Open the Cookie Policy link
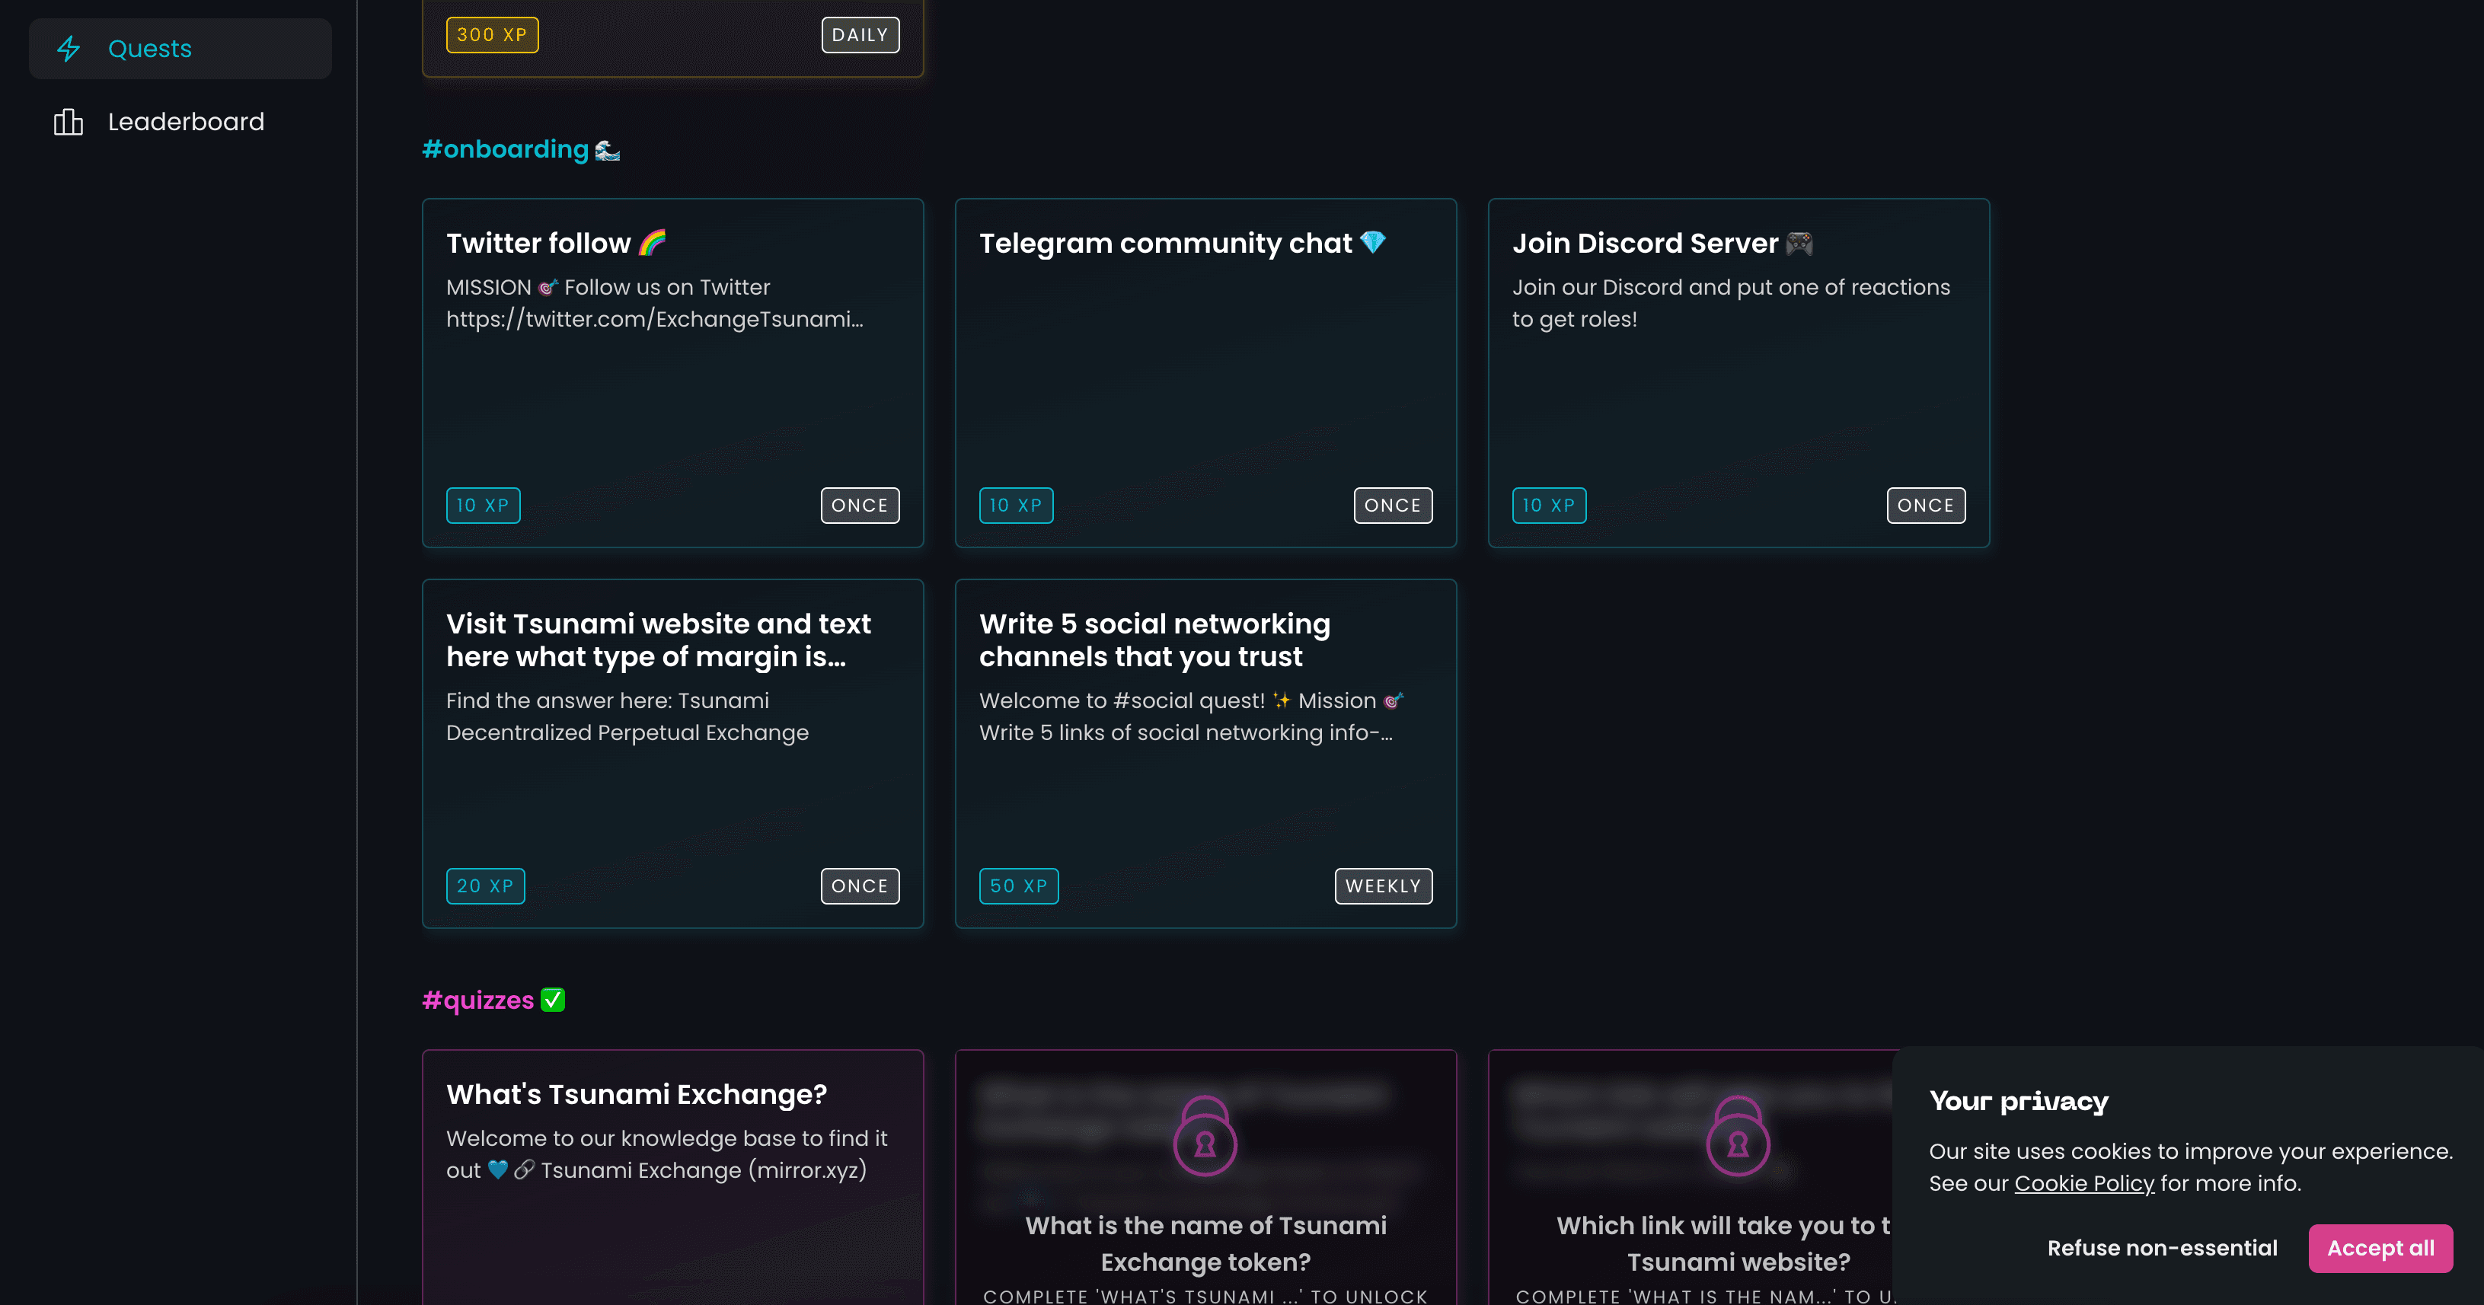The height and width of the screenshot is (1305, 2484). [2083, 1183]
